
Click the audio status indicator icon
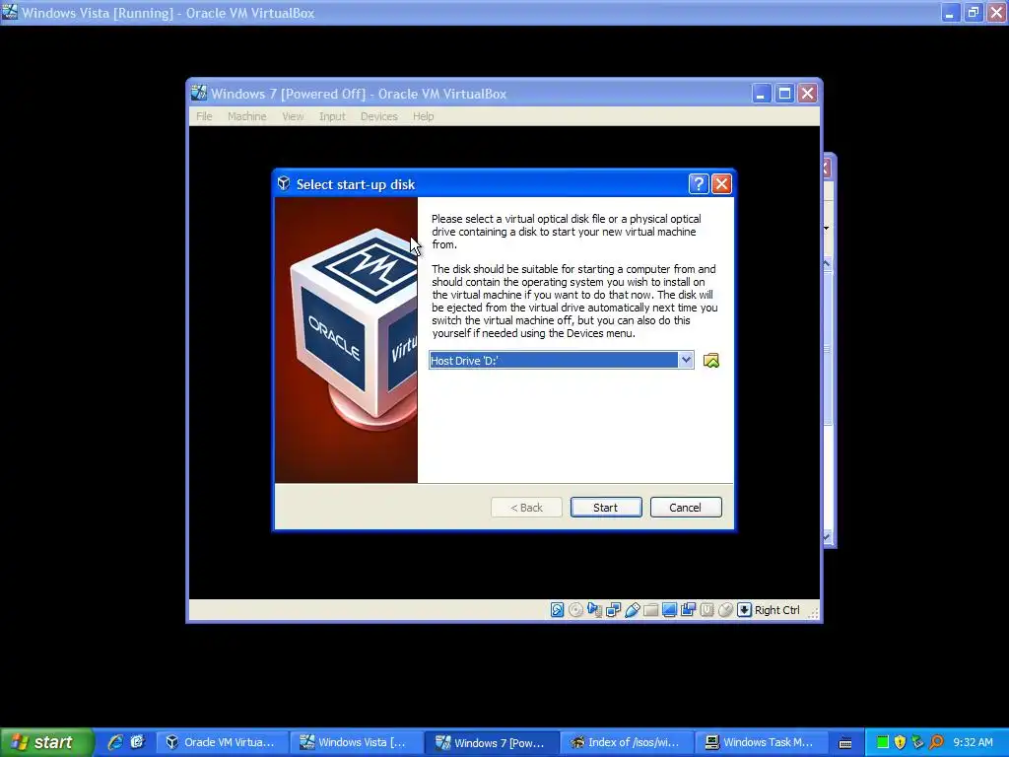coord(594,609)
